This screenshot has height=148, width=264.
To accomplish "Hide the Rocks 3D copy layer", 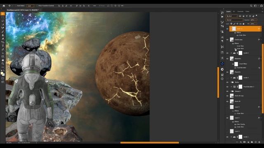I will click(x=227, y=96).
